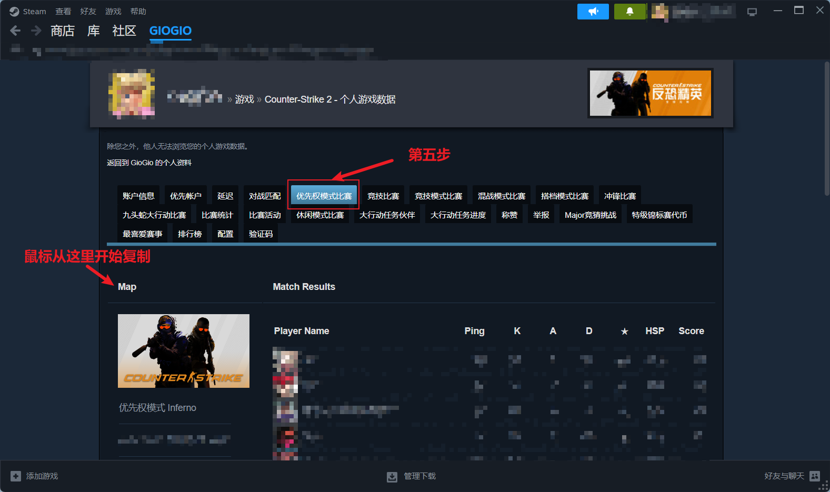This screenshot has width=830, height=492.
Task: Select the 优先权模式比赛 tab
Action: pyautogui.click(x=324, y=196)
